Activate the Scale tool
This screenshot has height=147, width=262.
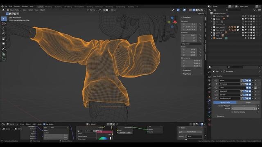coord(4,39)
